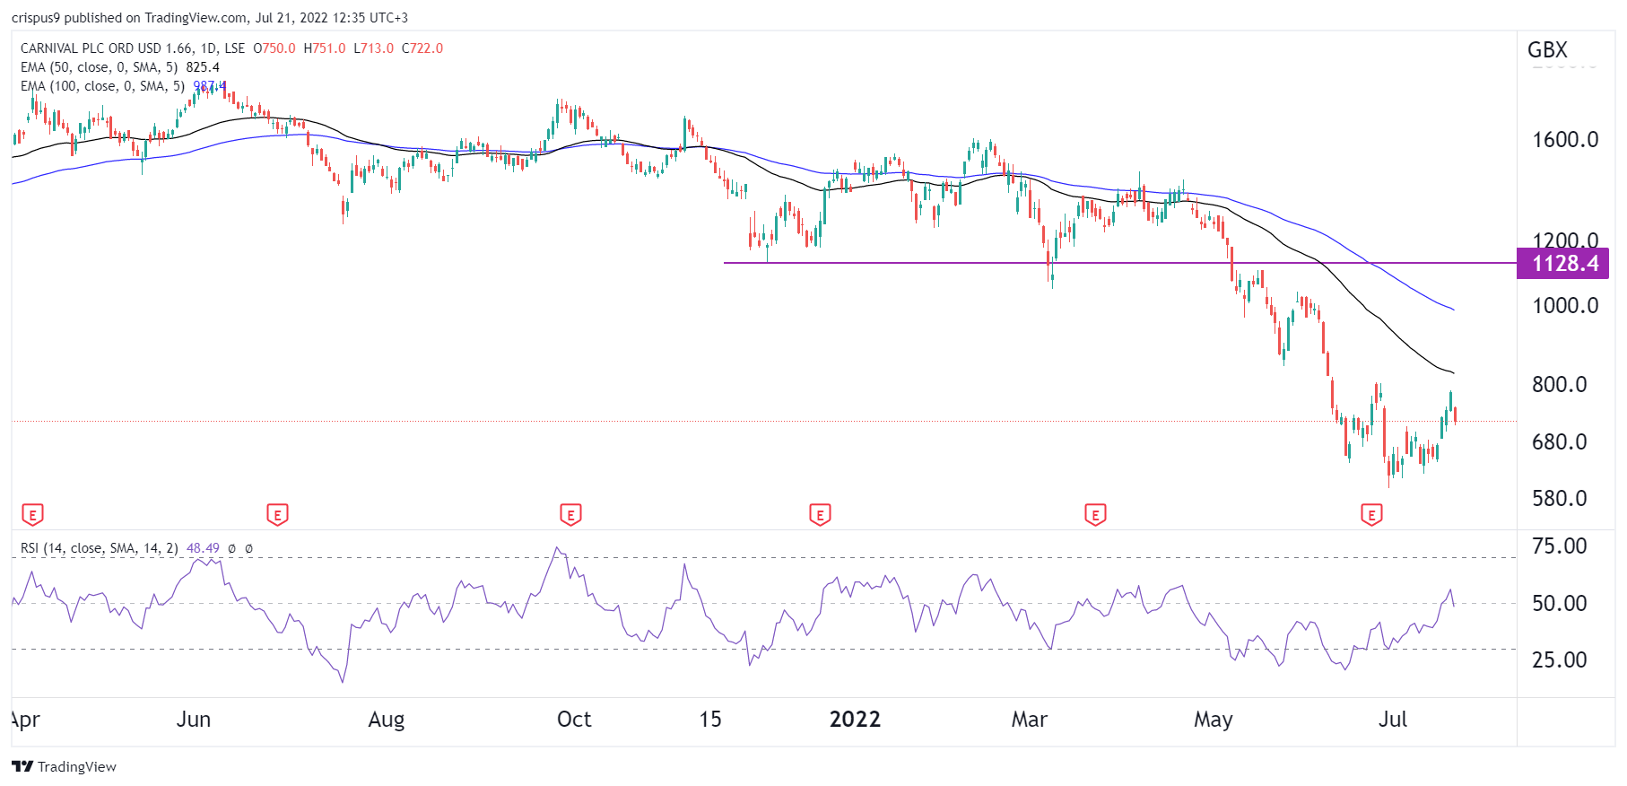Click the low price L713.0 value
Screen dimensions: 1627x786
point(373,48)
